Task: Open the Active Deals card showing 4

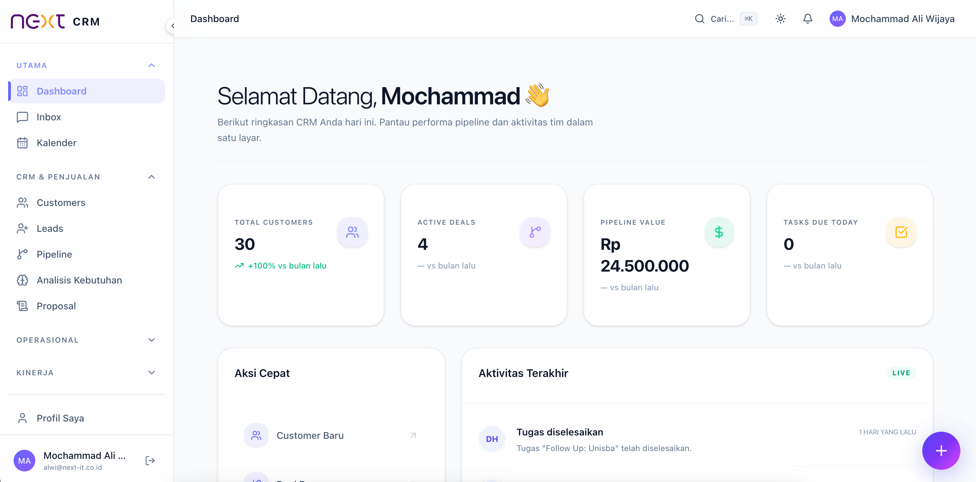Action: point(484,255)
